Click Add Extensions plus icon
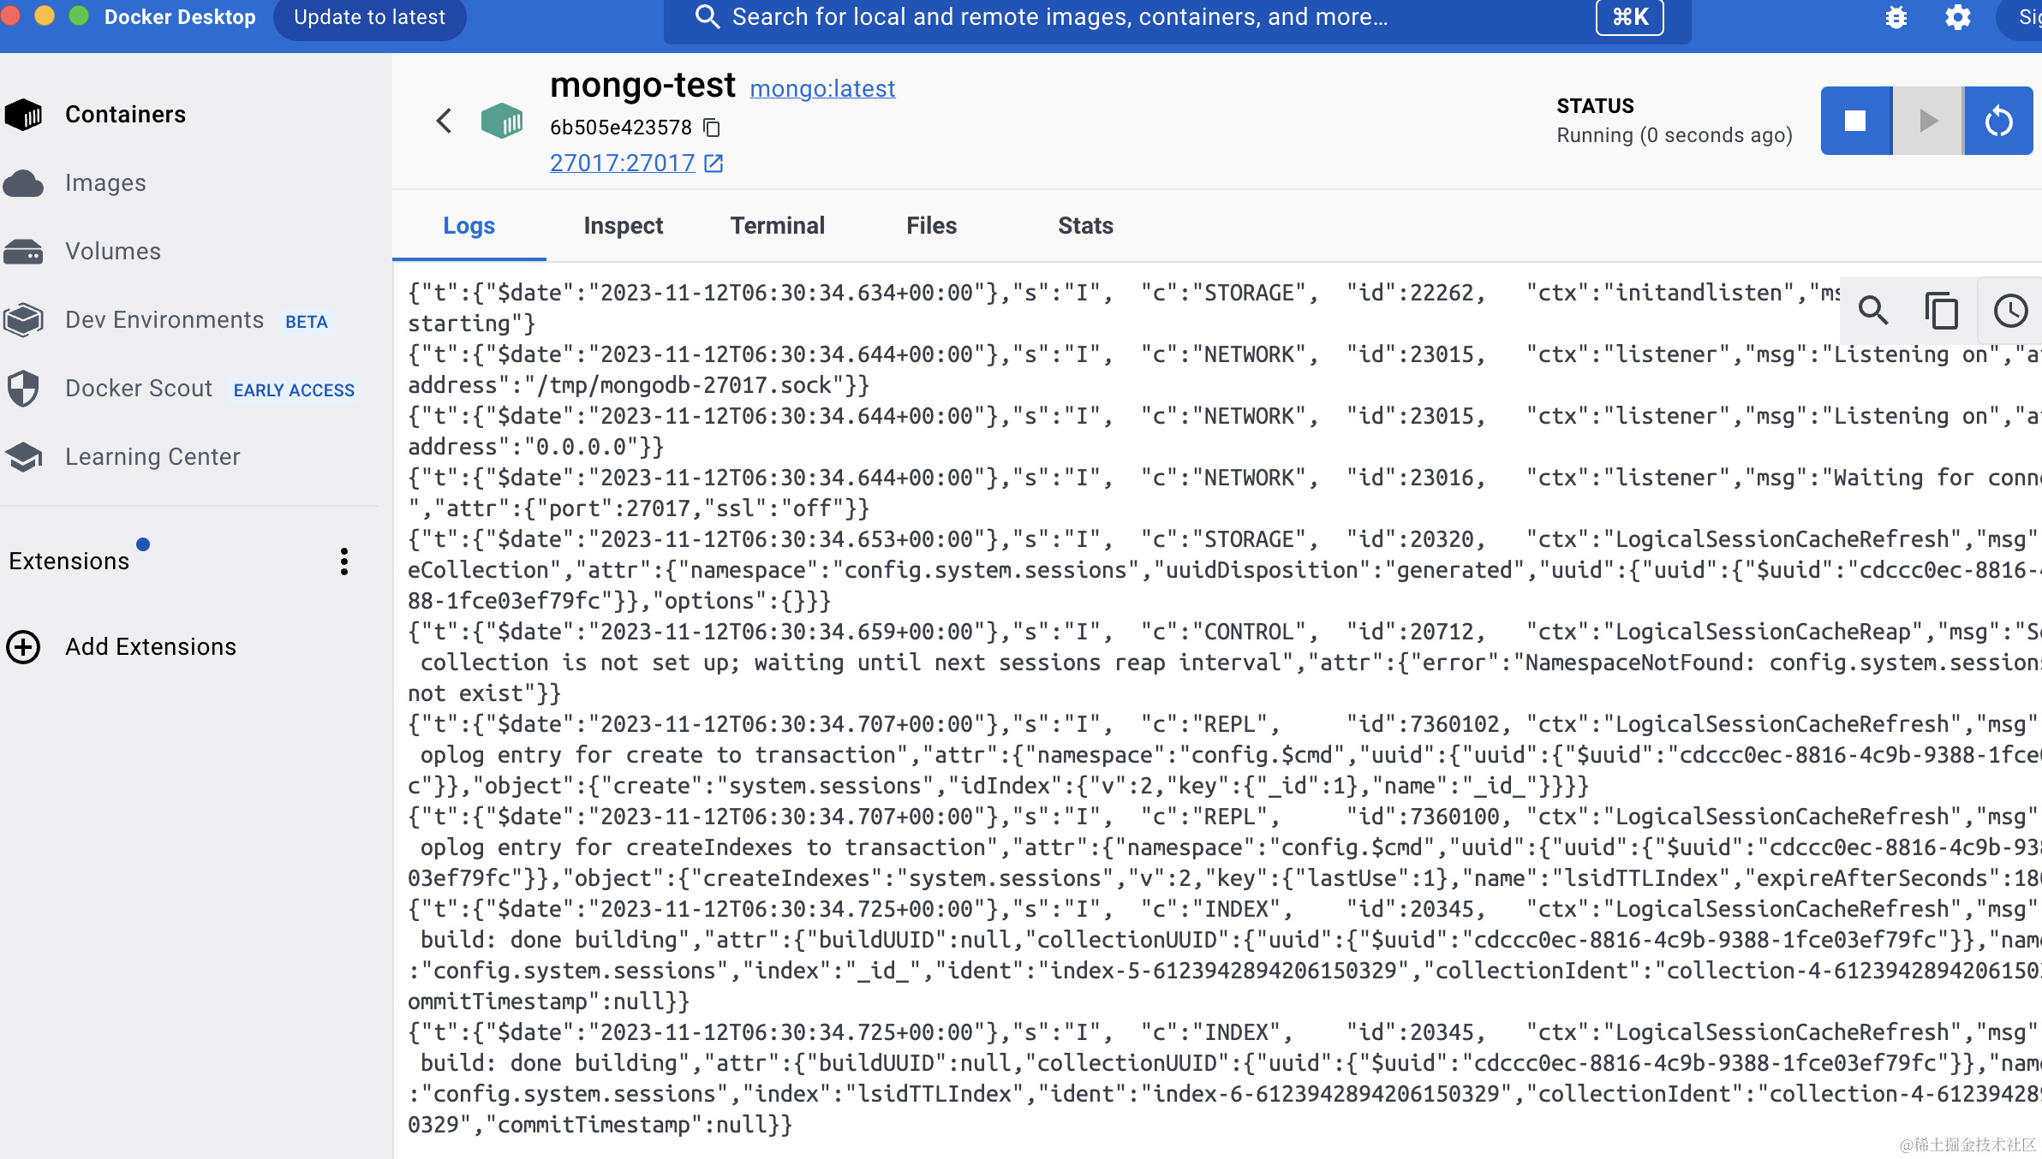The image size is (2042, 1159). point(23,647)
